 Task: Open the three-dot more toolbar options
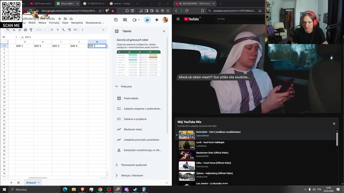83,30
